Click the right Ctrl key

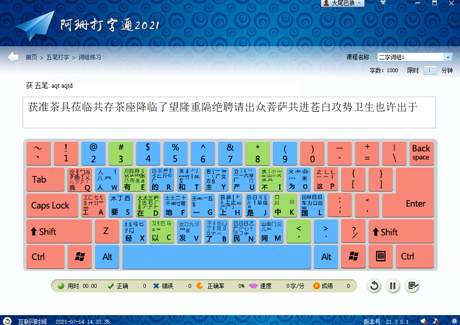(415, 257)
